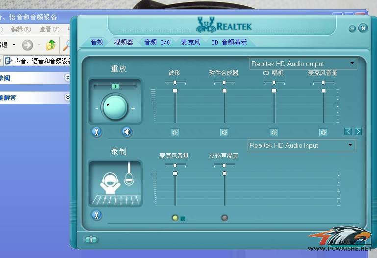The width and height of the screenshot is (377, 258).
Task: Click the recording 麦克风音量 balance slider
Action: tap(175, 165)
